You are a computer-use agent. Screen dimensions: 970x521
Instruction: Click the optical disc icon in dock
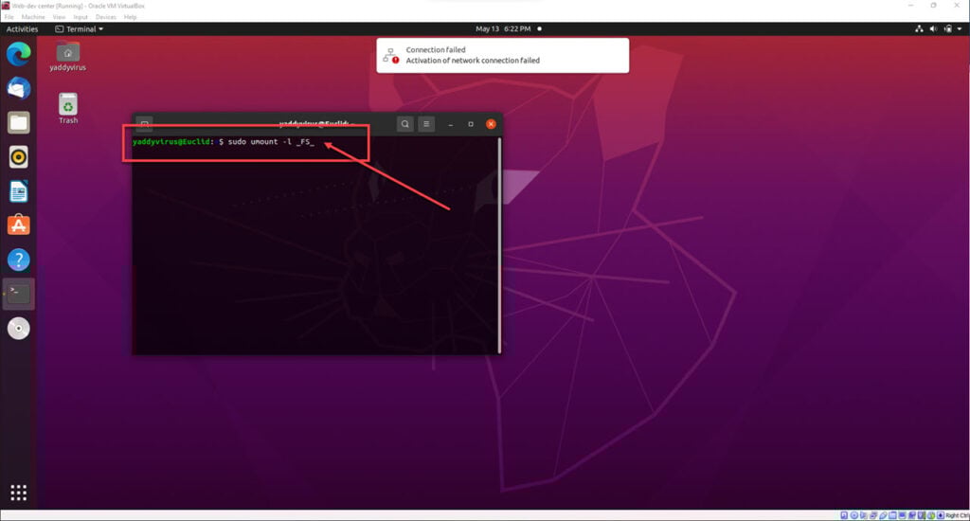click(x=19, y=328)
